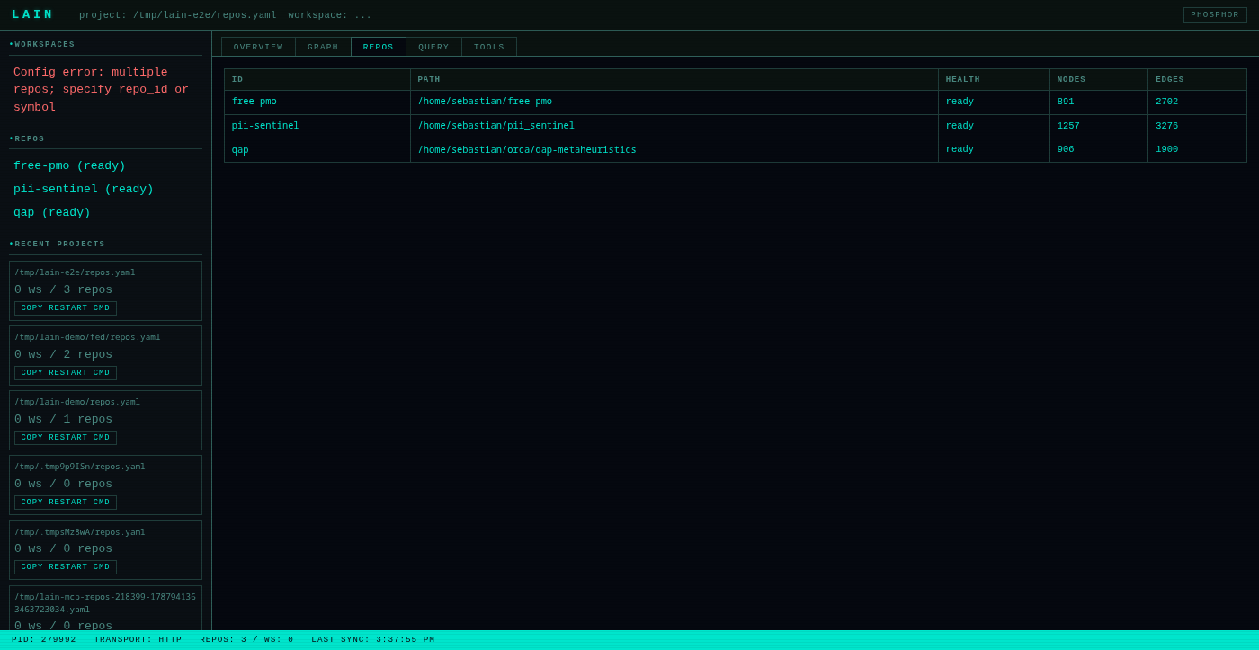Click edges value 3276

point(1166,126)
